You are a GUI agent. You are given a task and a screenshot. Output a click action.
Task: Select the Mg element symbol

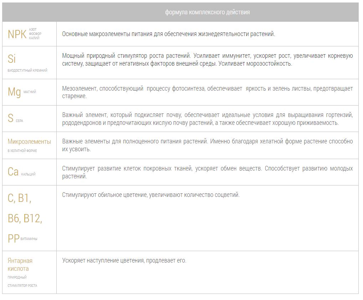coord(14,92)
